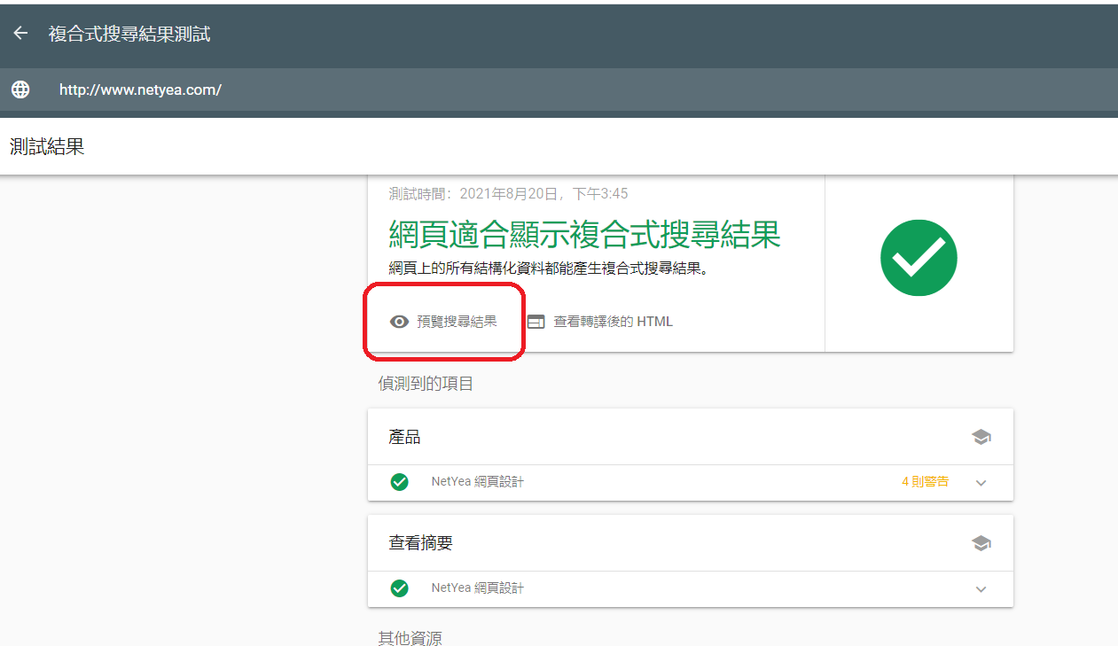The image size is (1118, 646).
Task: Click the green check under 查看摘要 section
Action: coord(399,588)
